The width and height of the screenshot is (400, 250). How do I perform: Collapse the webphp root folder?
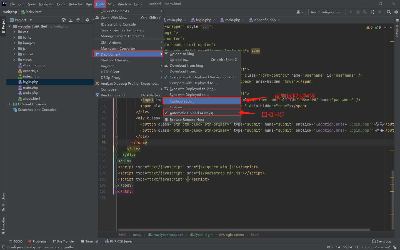(9, 26)
